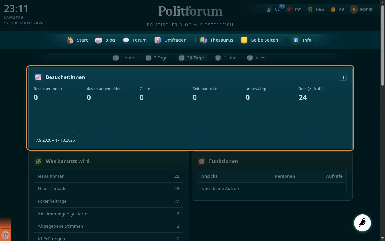Select the Alles time range
Image resolution: width=385 pixels, height=241 pixels.
[x=256, y=58]
